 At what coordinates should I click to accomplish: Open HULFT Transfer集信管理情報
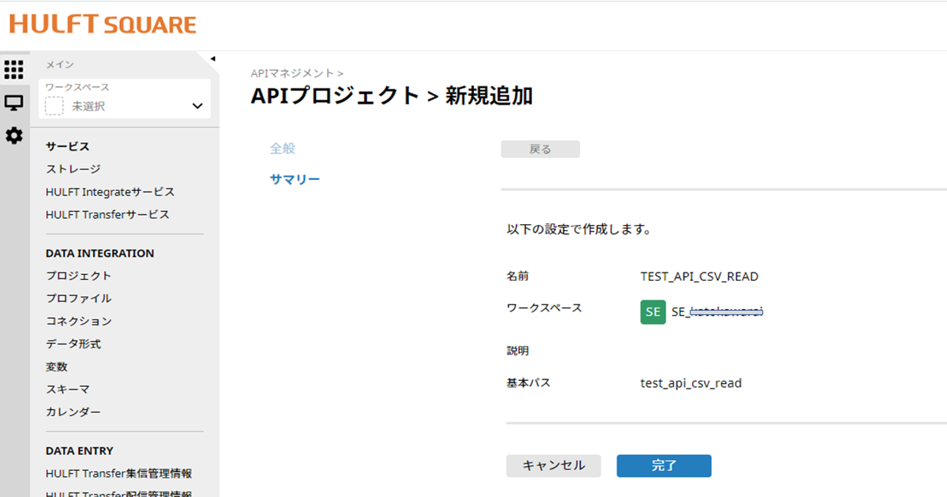click(117, 473)
